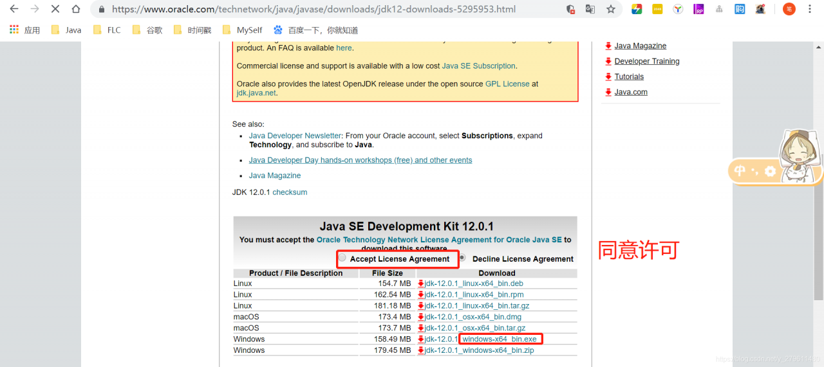
Task: Open the 谷歌 bookmarks folder
Action: click(147, 30)
